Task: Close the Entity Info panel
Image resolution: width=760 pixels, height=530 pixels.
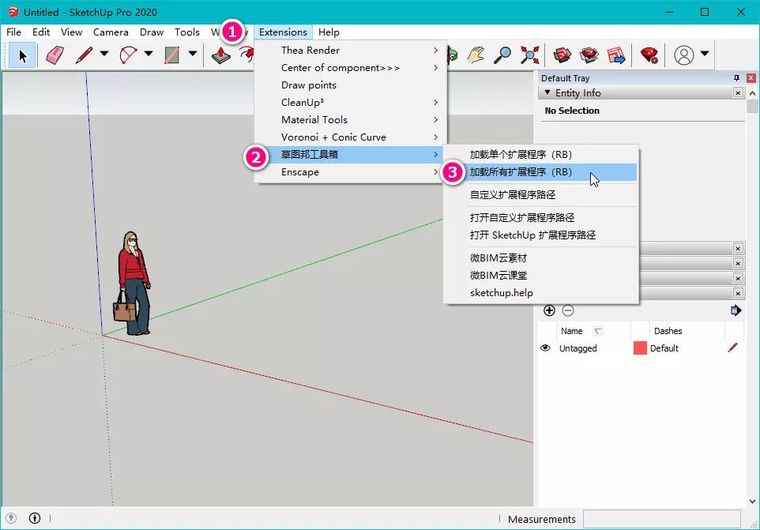Action: [738, 92]
